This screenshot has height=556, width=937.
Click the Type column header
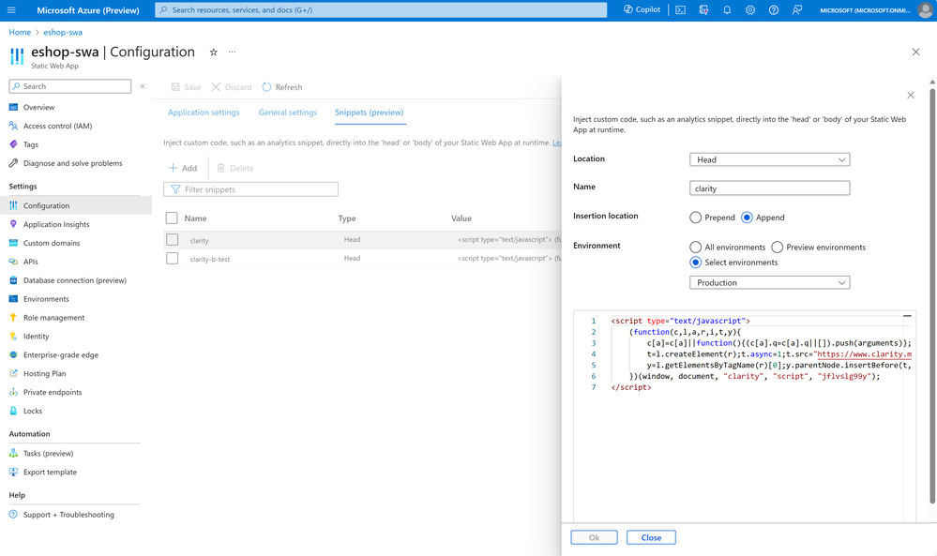point(347,218)
